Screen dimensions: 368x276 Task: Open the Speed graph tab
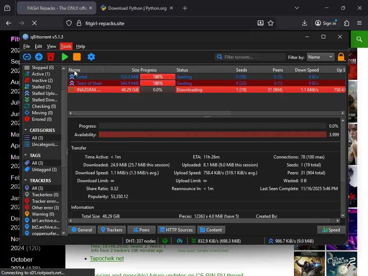(x=331, y=230)
